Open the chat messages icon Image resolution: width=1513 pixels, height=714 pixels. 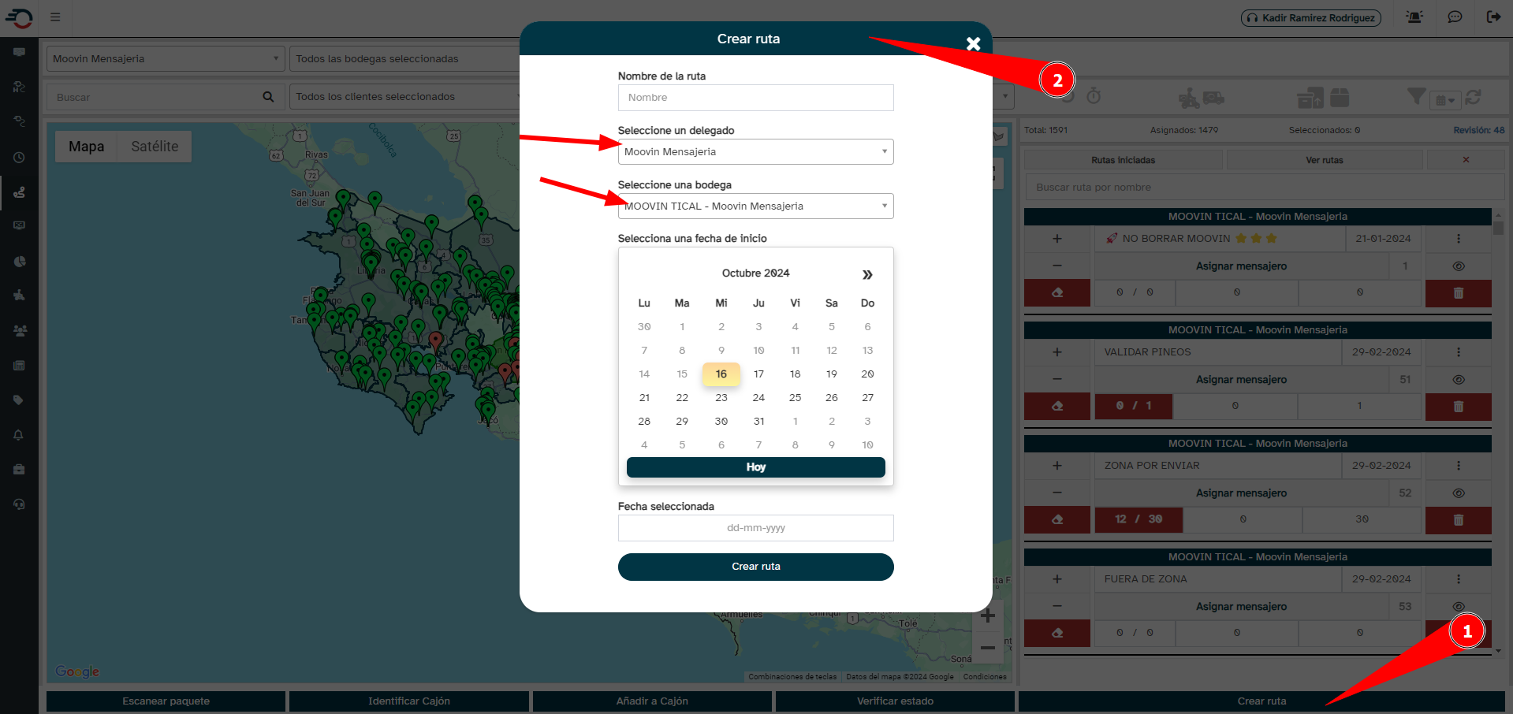tap(1455, 17)
